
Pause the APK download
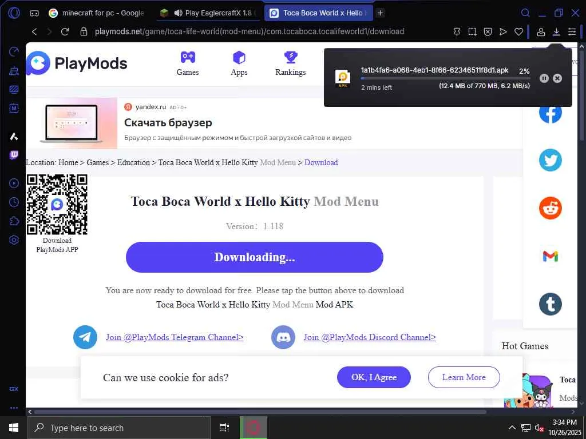tap(544, 78)
